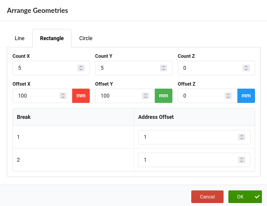
Task: Switch to the Line tab
Action: click(19, 38)
